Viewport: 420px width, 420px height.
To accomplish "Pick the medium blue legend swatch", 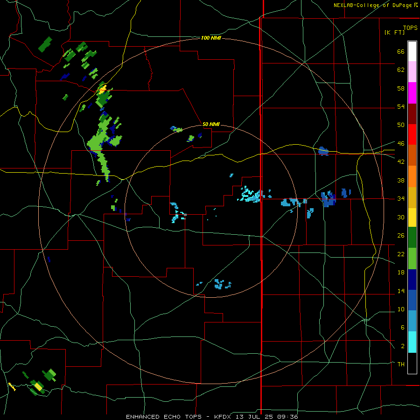I will click(412, 300).
